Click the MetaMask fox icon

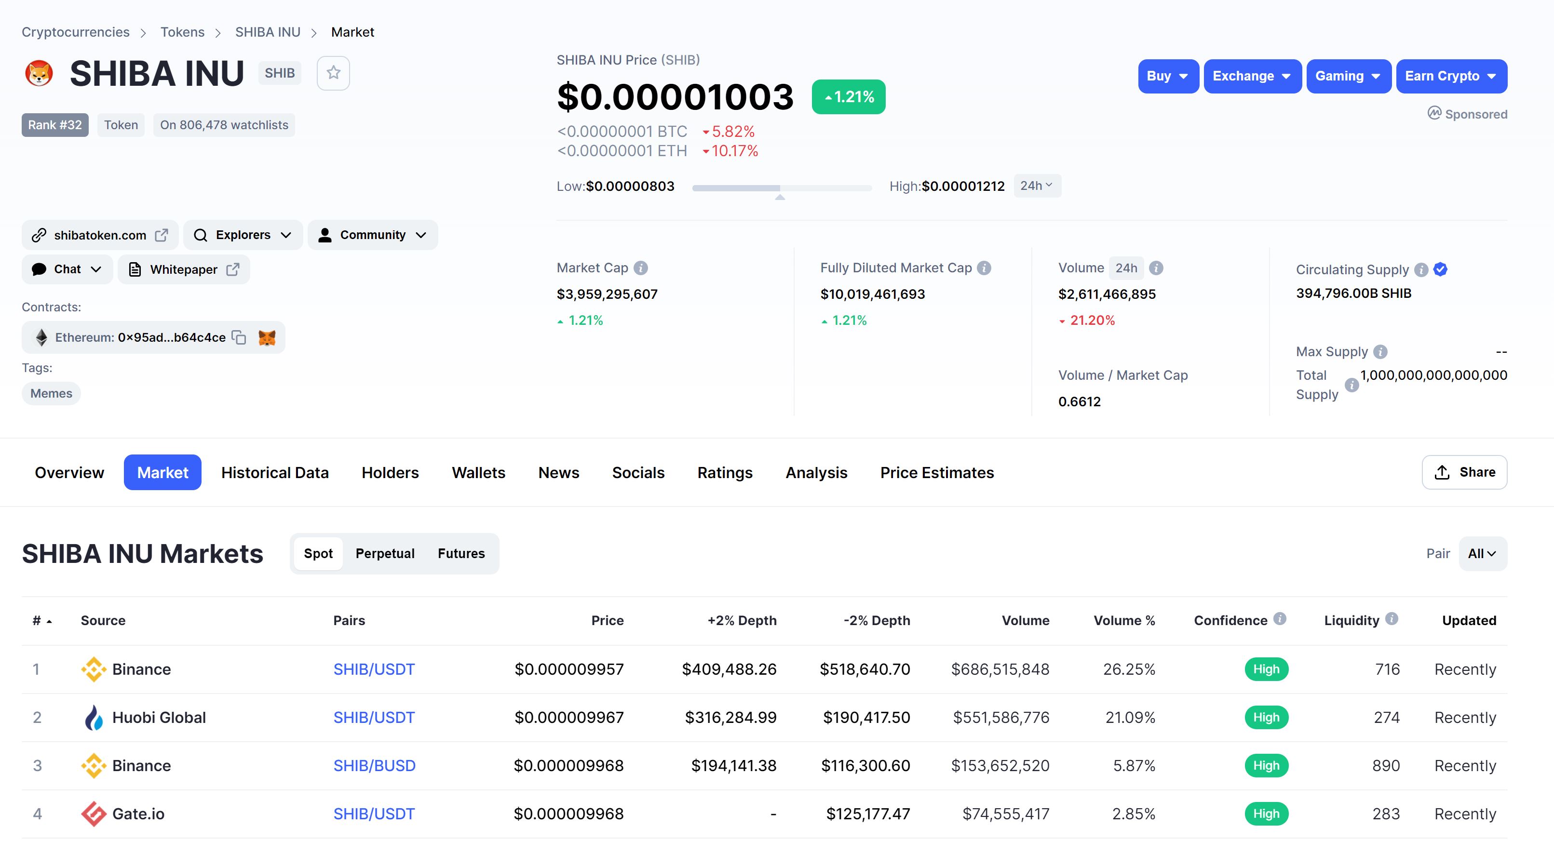(x=267, y=338)
